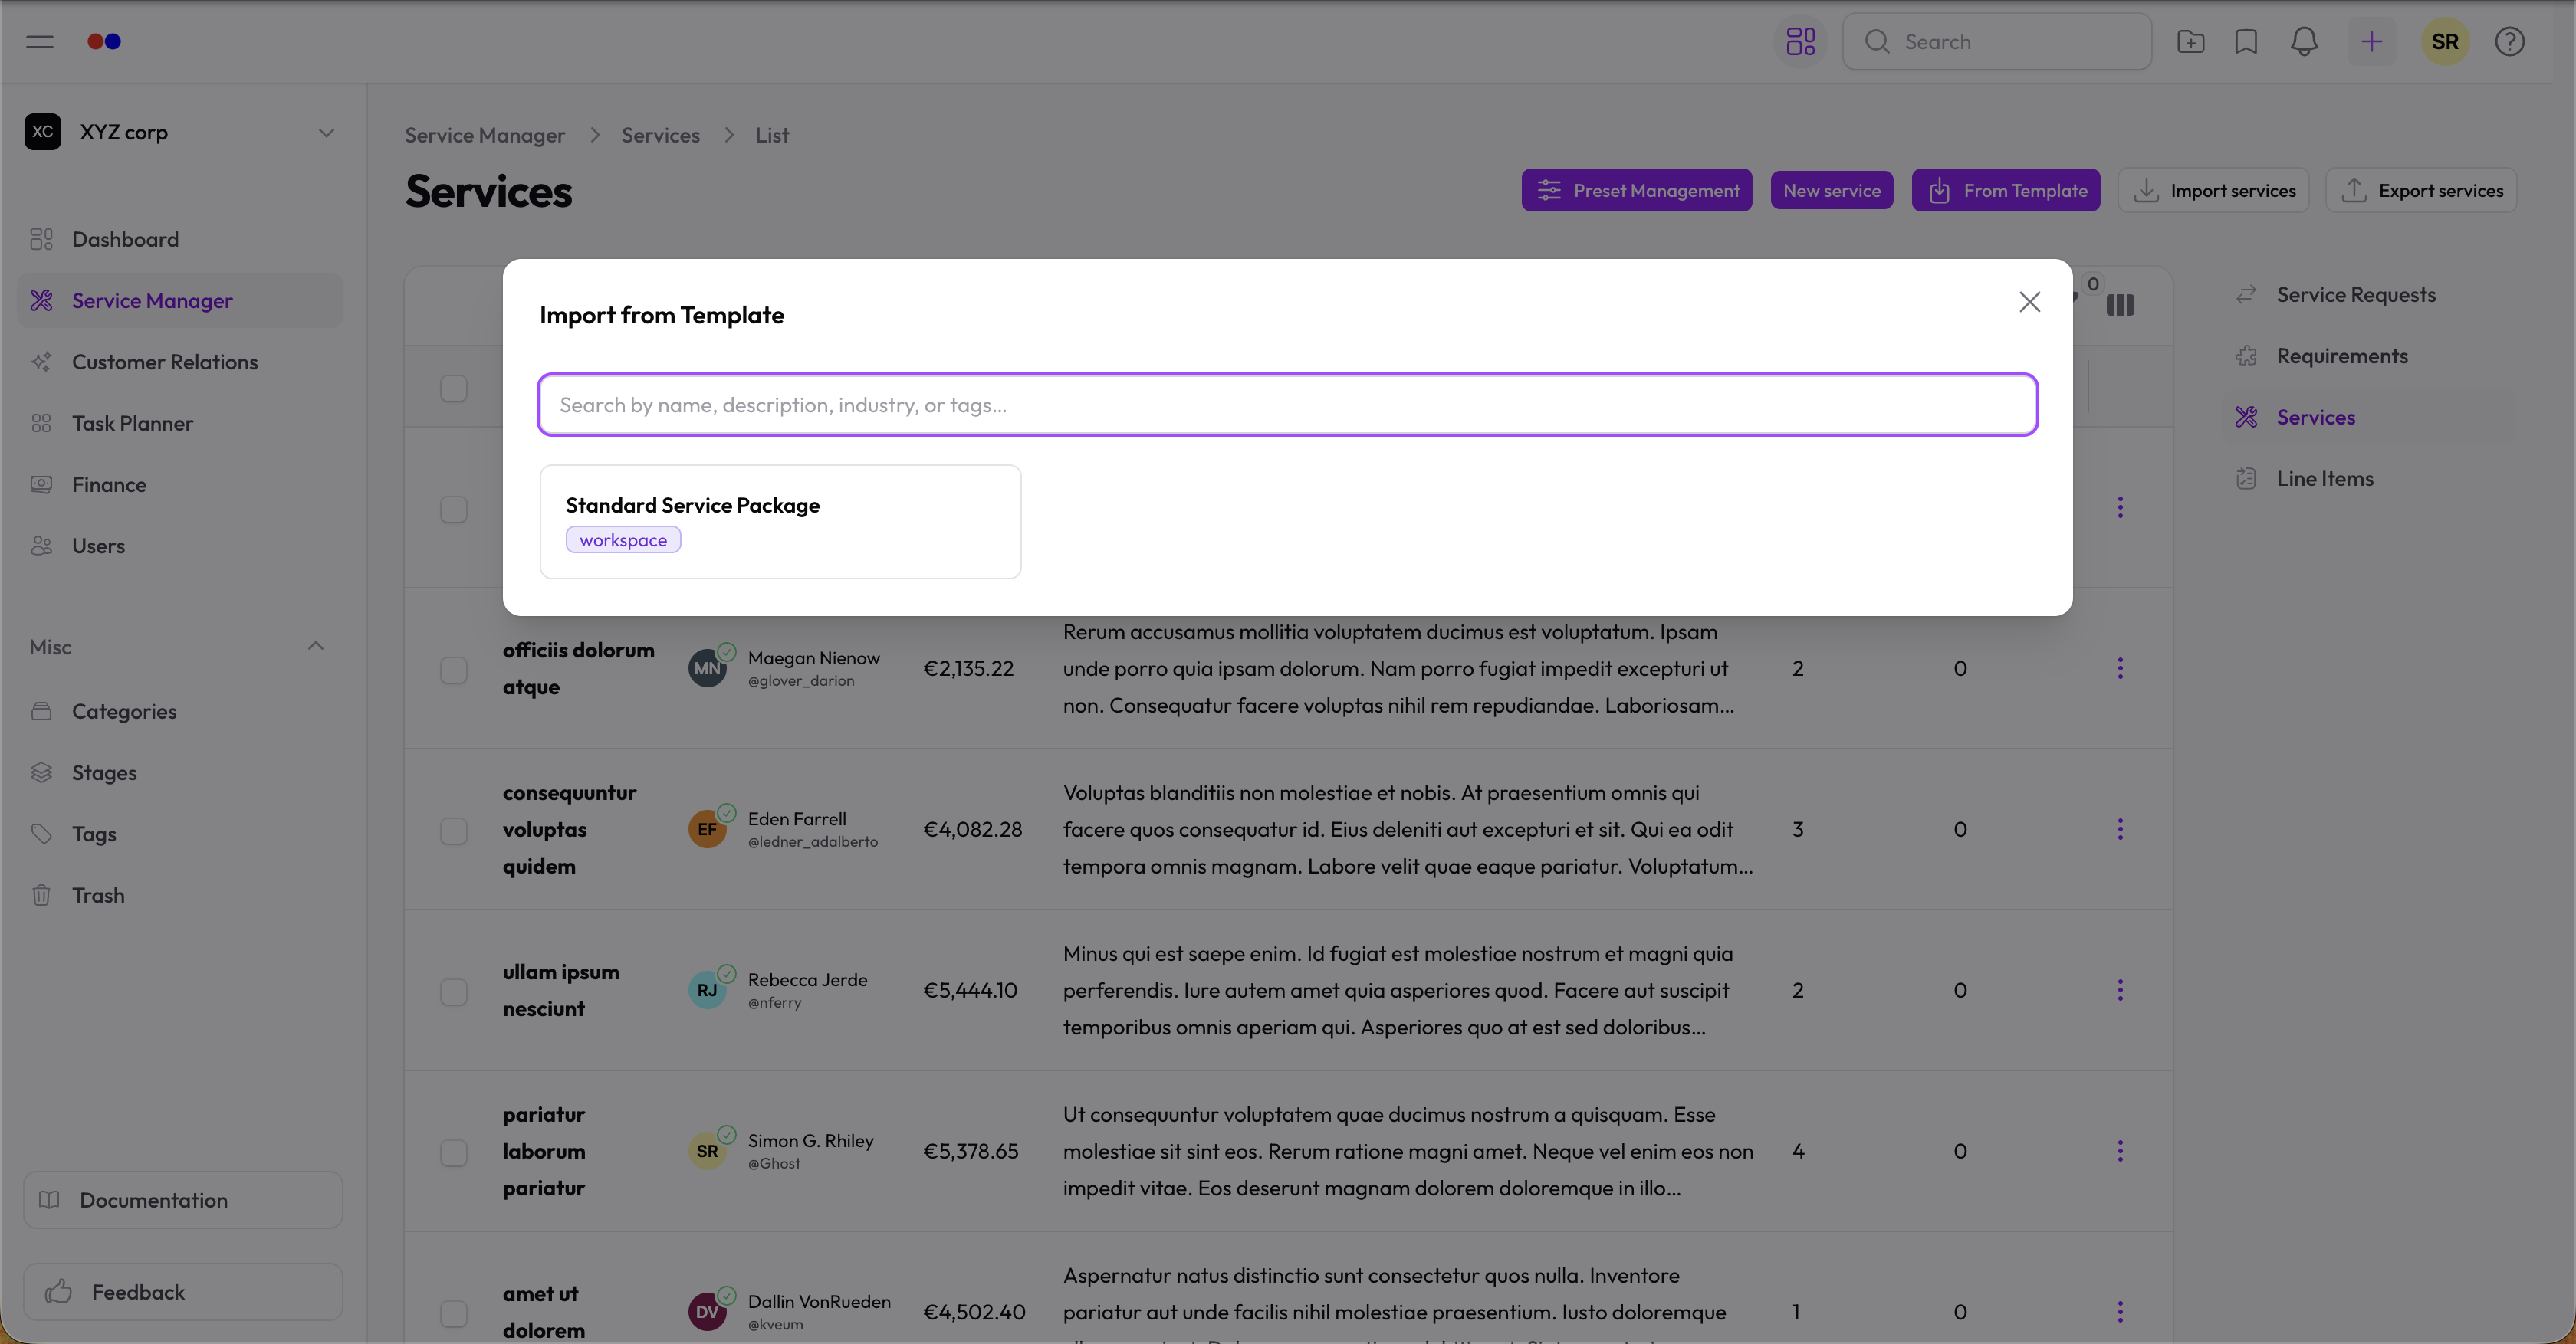Click the red and blue app logo
Image resolution: width=2576 pixels, height=1344 pixels.
(104, 42)
